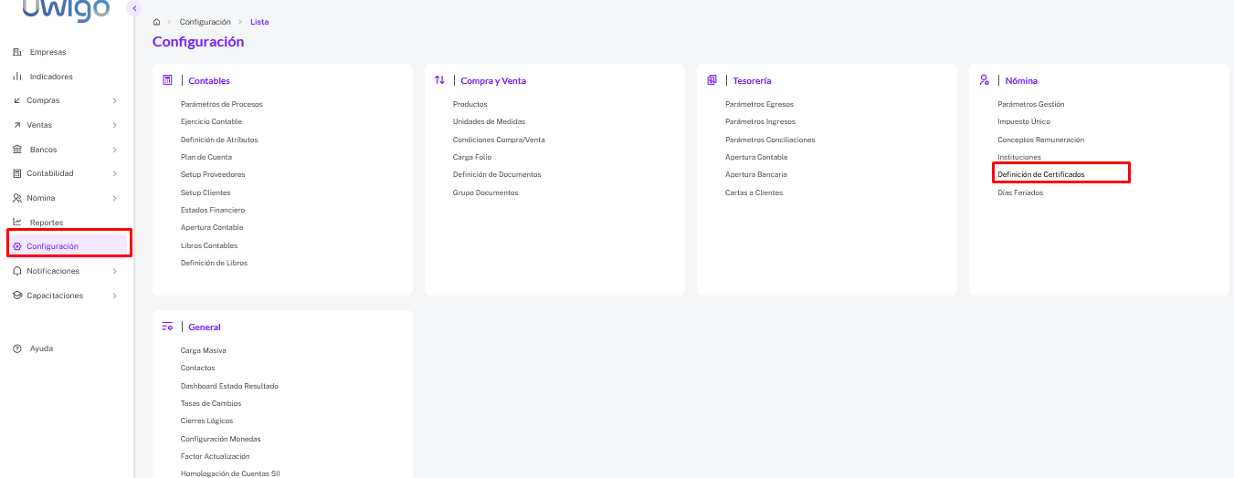Click the Capacitaciones graduation cap icon
The image size is (1234, 478).
click(17, 296)
